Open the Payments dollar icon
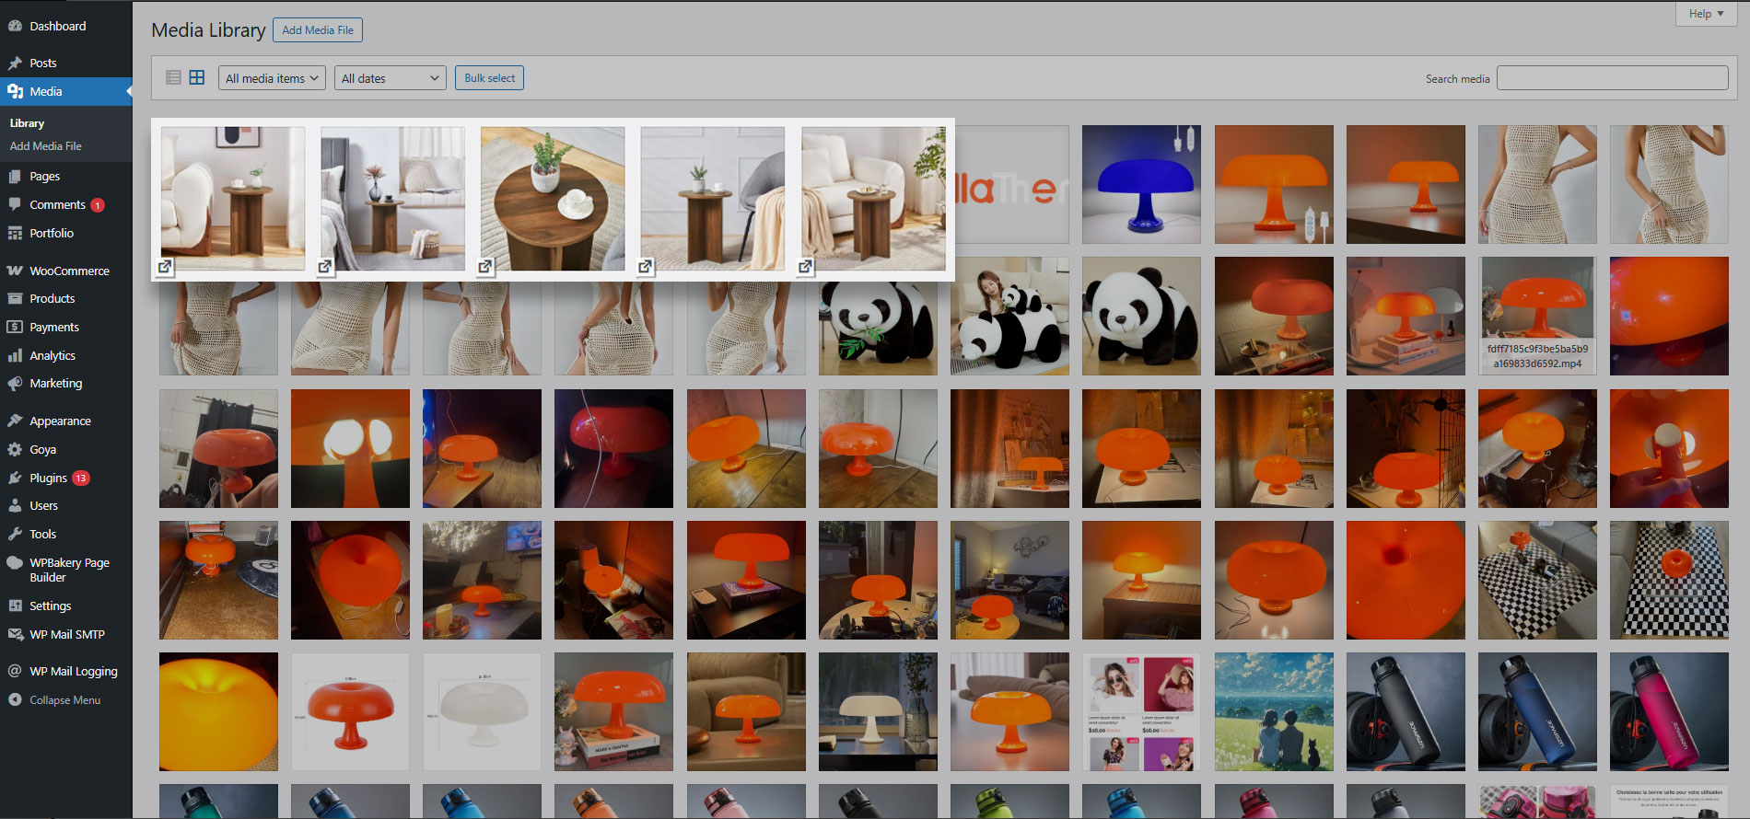 tap(15, 327)
